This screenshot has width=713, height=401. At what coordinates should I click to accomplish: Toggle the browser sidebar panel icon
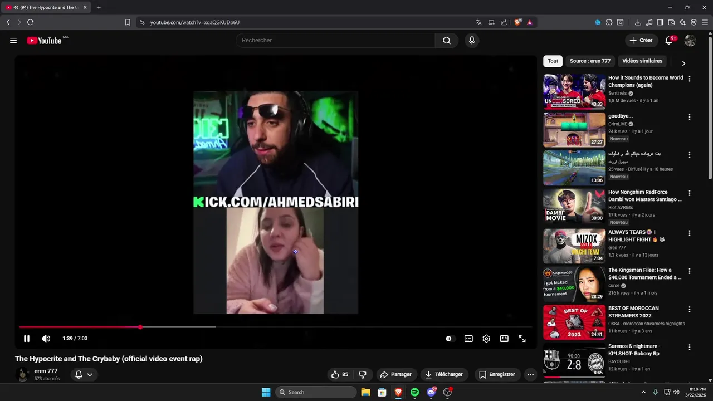(660, 22)
